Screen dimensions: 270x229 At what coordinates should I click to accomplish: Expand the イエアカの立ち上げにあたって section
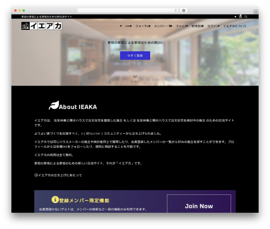click(58, 175)
